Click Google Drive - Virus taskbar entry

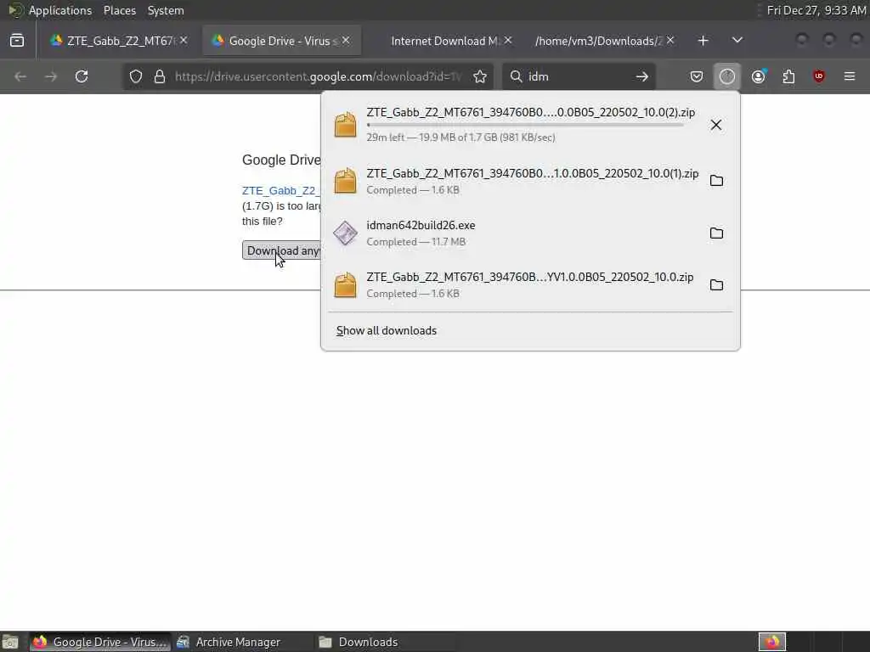[100, 642]
